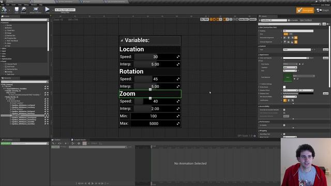Open Details property matrix grid icon
The width and height of the screenshot is (331, 186).
324,24
